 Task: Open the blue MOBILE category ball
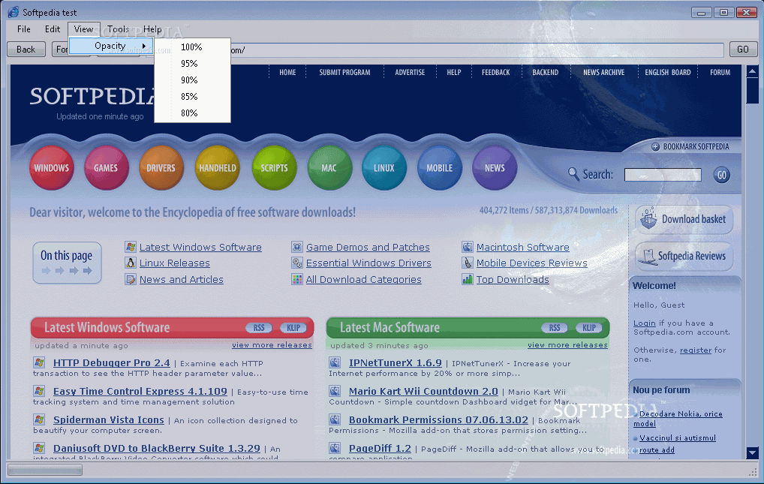(x=440, y=167)
